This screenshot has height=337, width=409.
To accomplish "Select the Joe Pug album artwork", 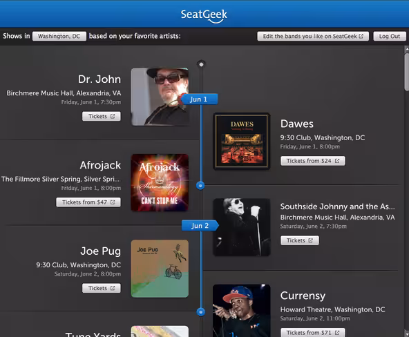I will (x=160, y=269).
